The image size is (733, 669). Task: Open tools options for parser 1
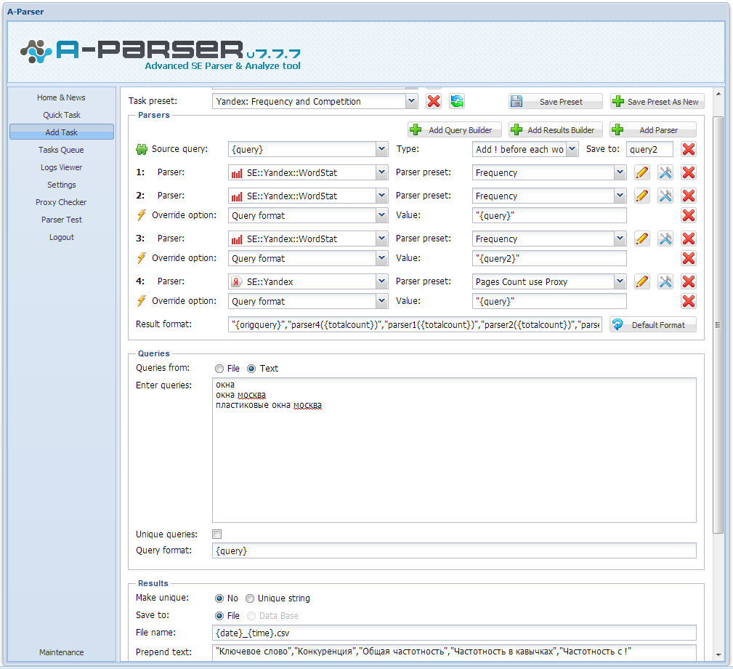point(665,172)
